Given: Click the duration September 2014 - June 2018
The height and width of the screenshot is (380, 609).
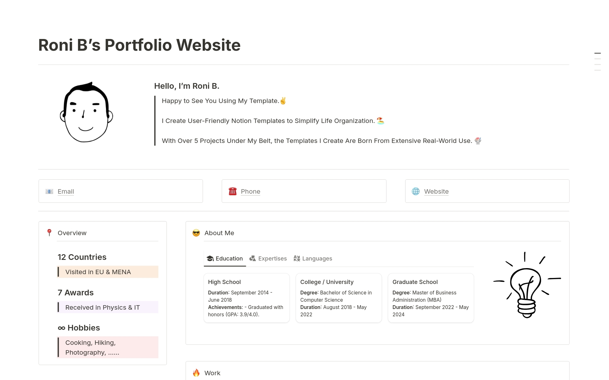Looking at the screenshot, I should coord(240,296).
